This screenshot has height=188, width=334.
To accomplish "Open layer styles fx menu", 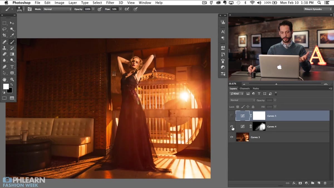I will (x=294, y=183).
